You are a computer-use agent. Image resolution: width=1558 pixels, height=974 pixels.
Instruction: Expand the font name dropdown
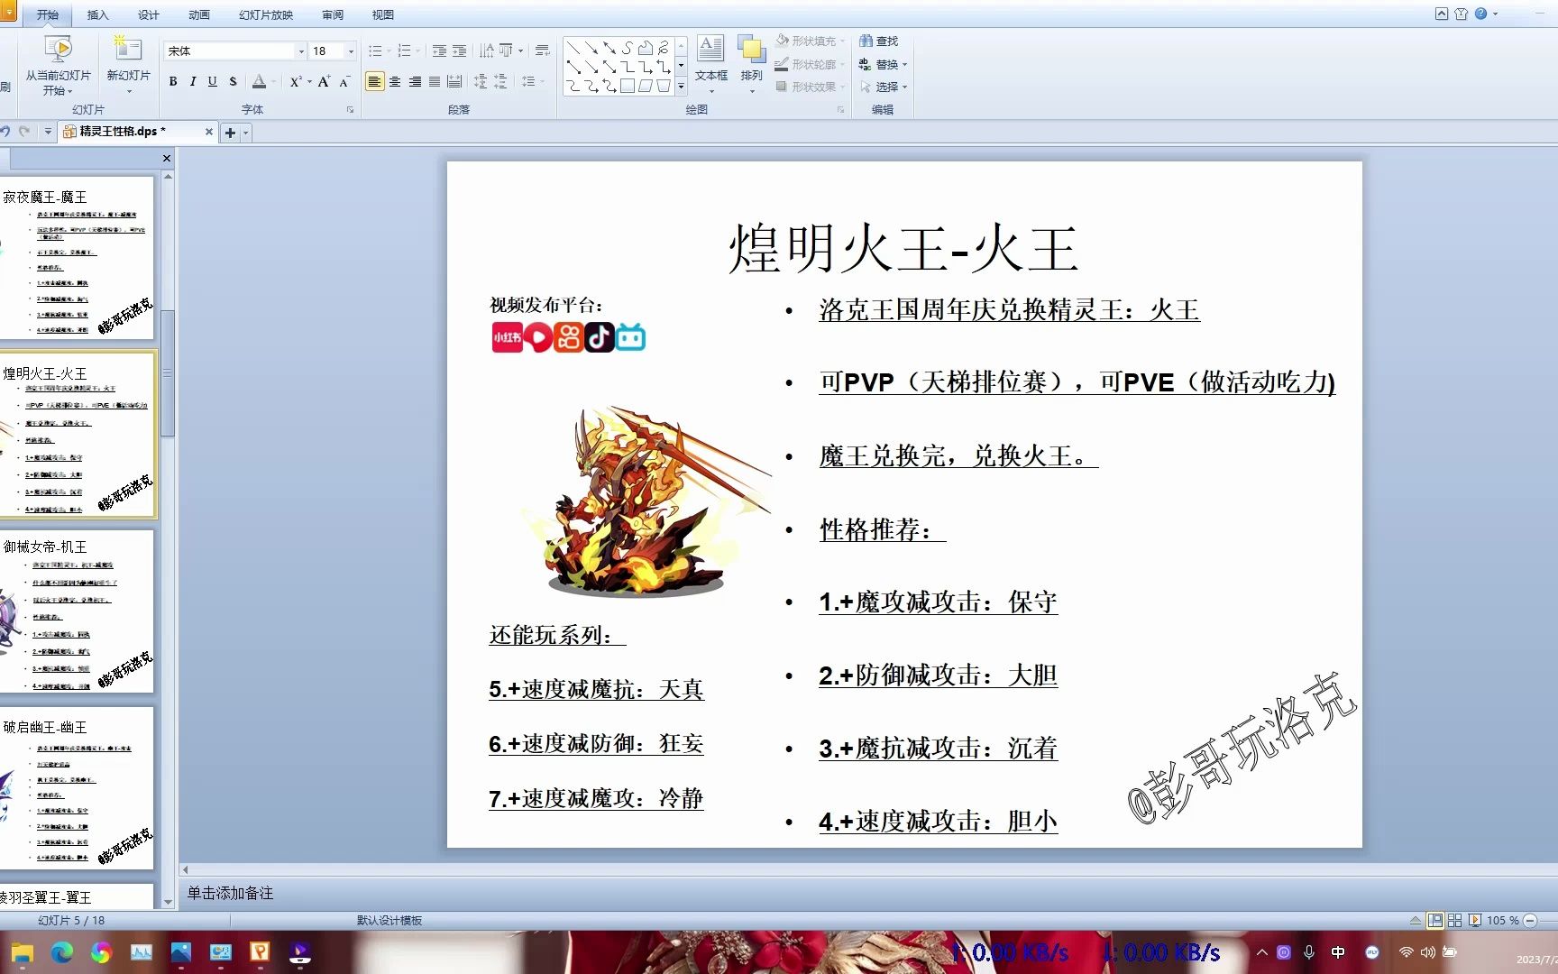click(301, 51)
